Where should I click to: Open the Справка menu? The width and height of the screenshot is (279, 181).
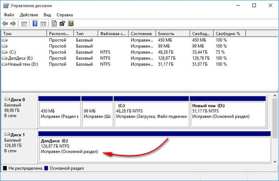pos(65,15)
